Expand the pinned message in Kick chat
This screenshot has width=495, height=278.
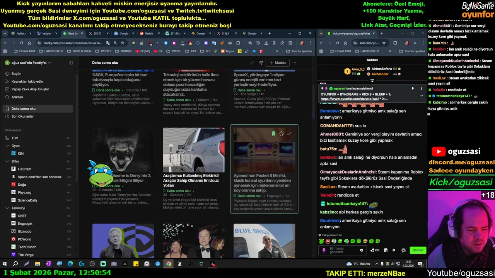(x=422, y=96)
